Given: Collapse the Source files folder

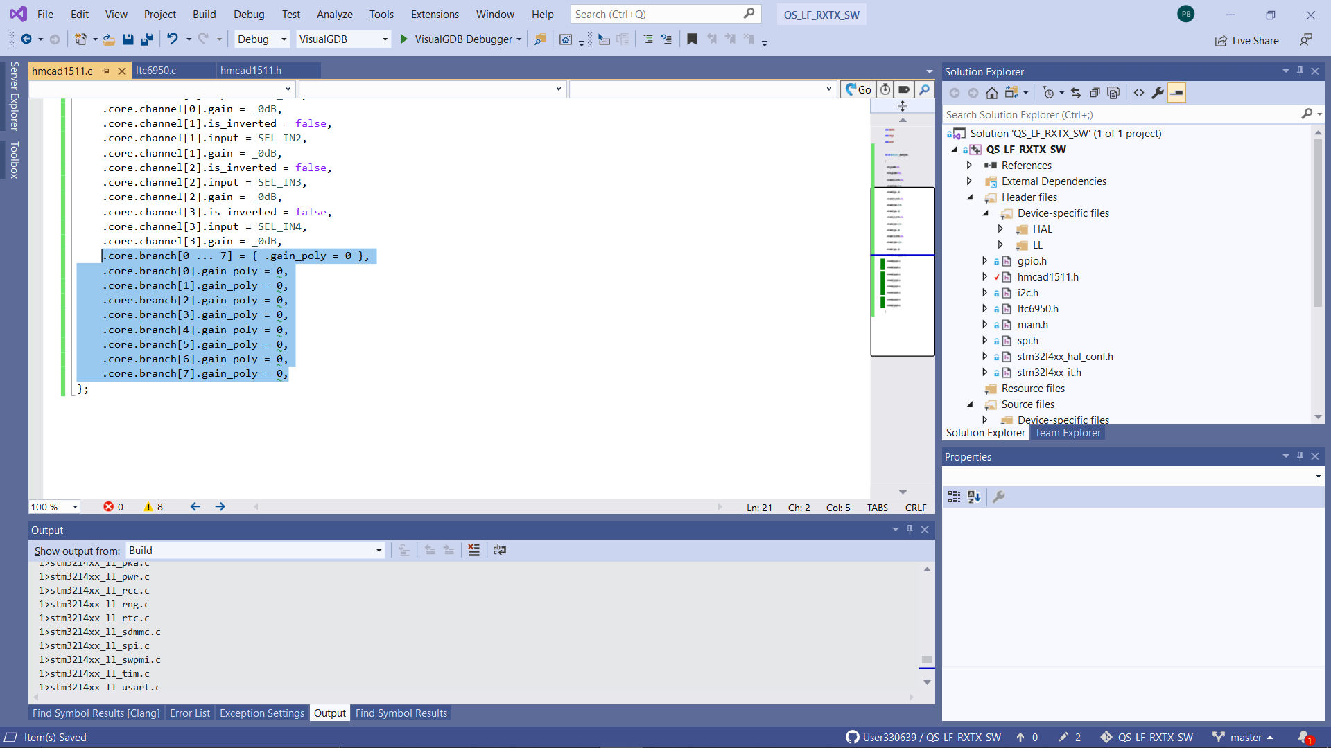Looking at the screenshot, I should click(970, 404).
